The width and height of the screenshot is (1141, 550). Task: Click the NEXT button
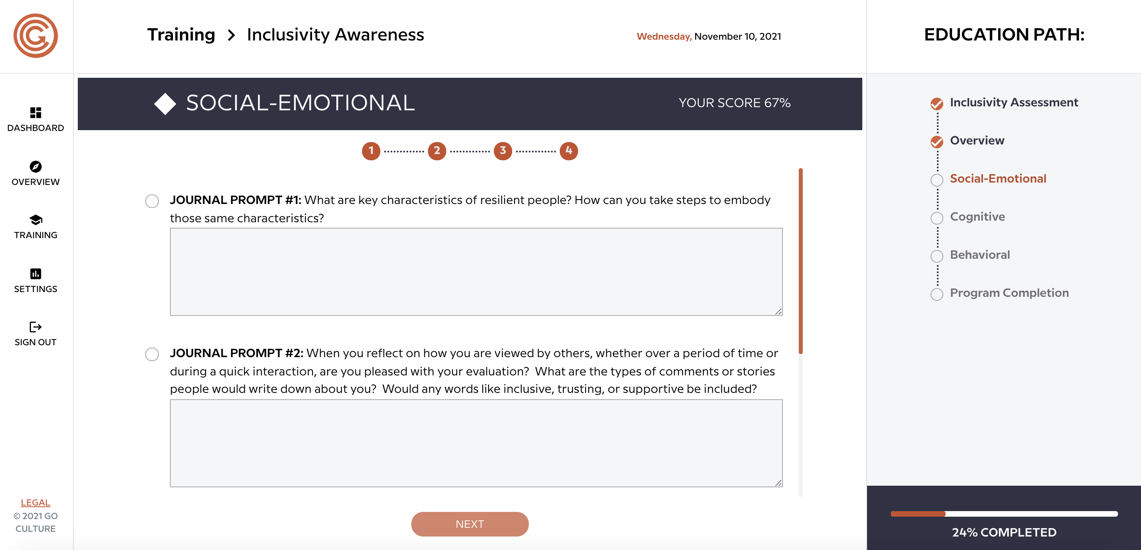pos(470,524)
